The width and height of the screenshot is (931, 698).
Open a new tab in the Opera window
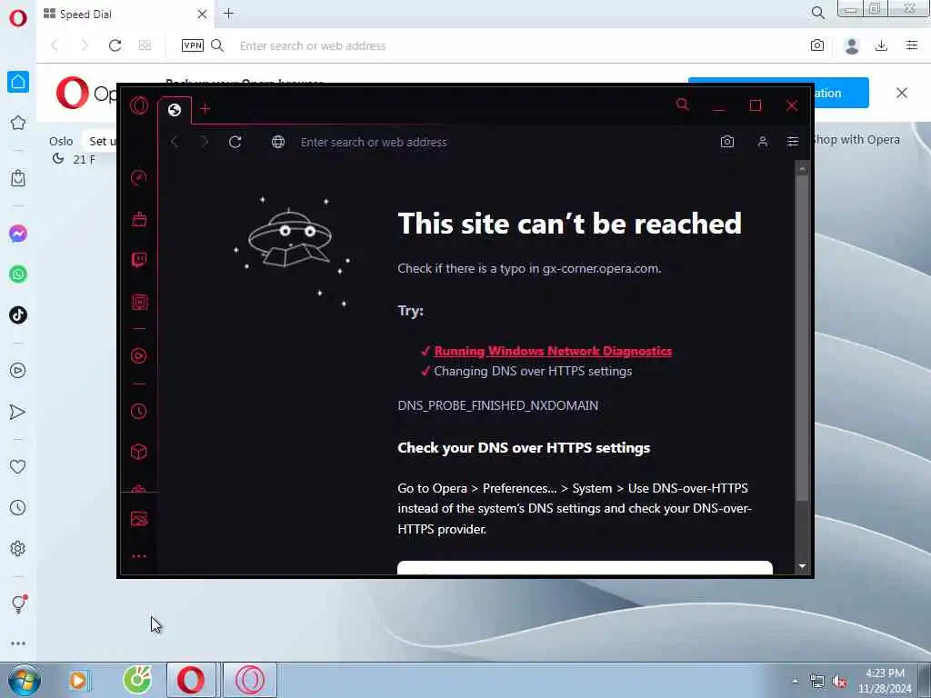pyautogui.click(x=228, y=13)
